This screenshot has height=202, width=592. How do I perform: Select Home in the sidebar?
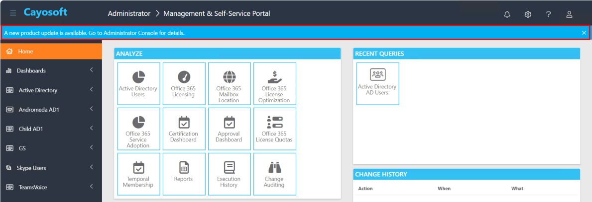tap(51, 51)
